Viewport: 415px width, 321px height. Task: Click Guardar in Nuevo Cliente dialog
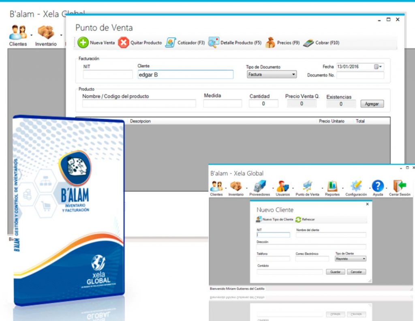click(x=335, y=272)
